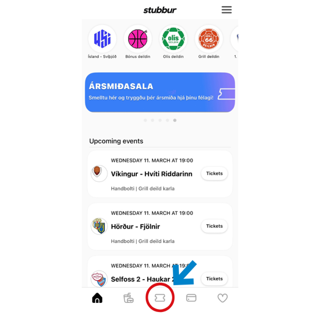
Task: Tap Tickets for Hörður - Fjölnir
Action: (214, 226)
